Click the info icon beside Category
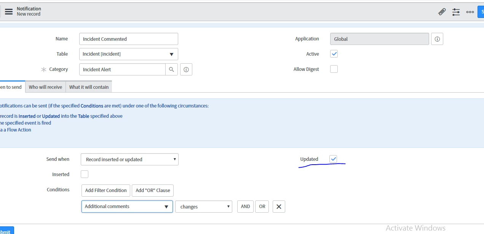The height and width of the screenshot is (234, 484). point(186,69)
